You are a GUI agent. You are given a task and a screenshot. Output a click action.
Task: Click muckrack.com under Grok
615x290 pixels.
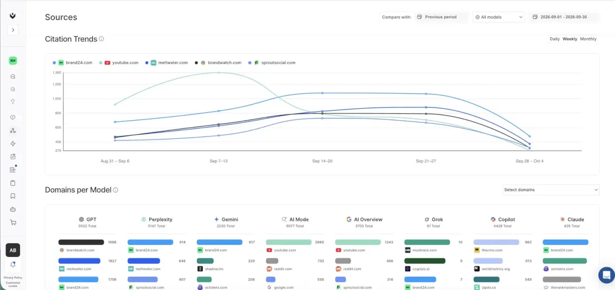tap(424, 250)
